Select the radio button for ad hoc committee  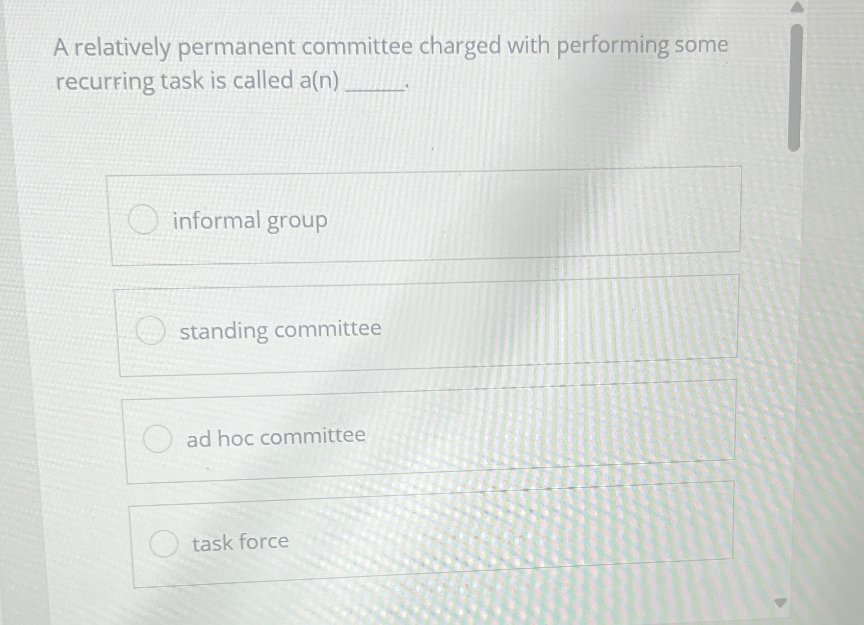(x=157, y=437)
